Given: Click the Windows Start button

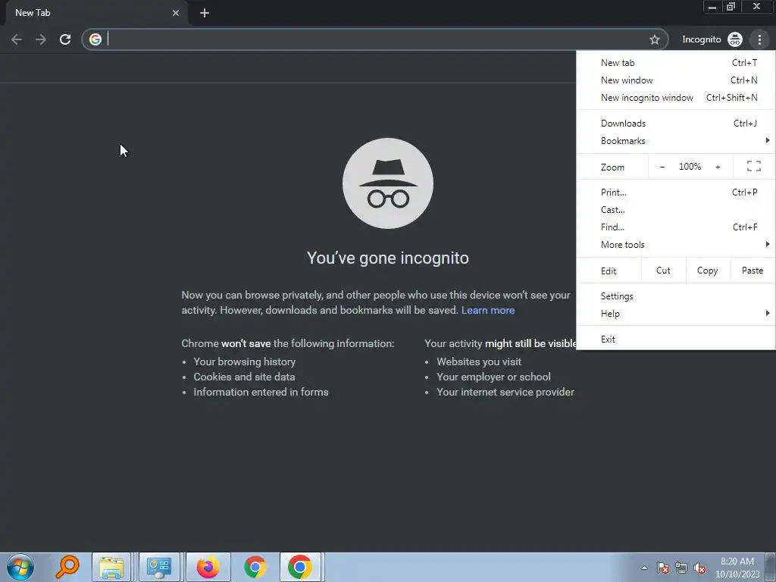Looking at the screenshot, I should pyautogui.click(x=20, y=567).
